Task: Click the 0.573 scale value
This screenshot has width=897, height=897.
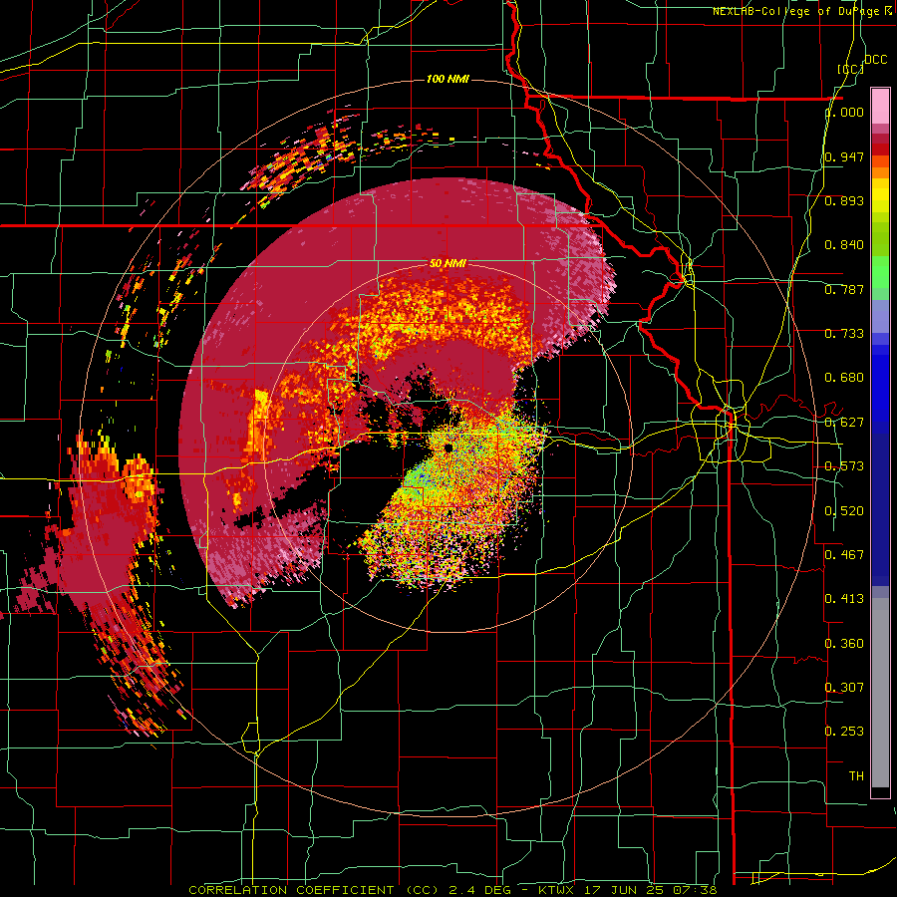Action: pyautogui.click(x=844, y=466)
